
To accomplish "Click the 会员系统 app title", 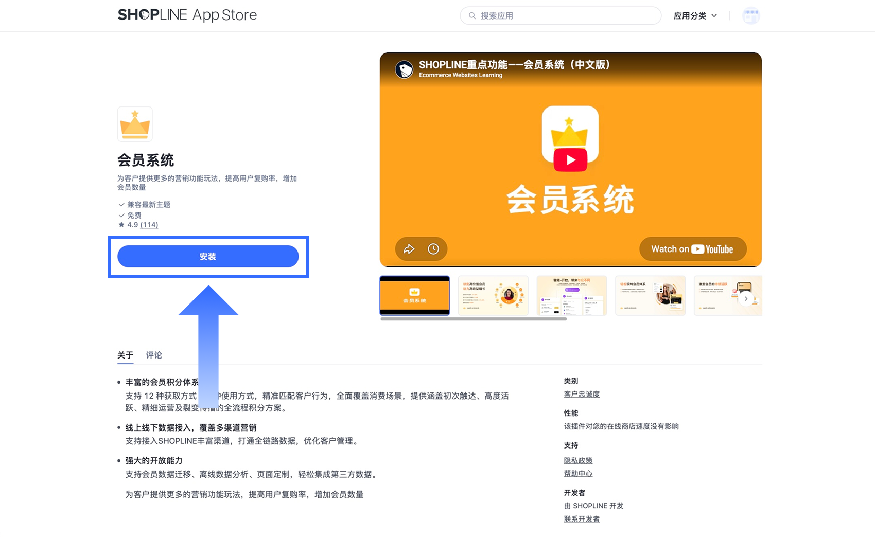I will tap(146, 160).
